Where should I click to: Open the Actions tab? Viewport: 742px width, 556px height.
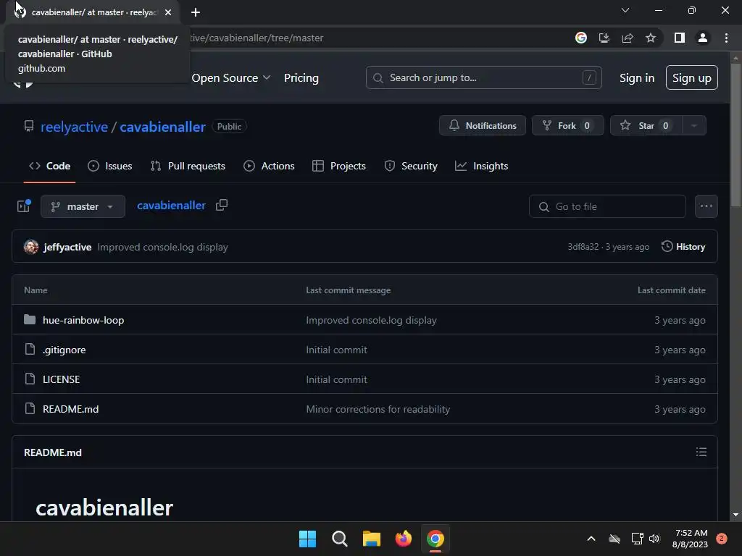click(269, 166)
